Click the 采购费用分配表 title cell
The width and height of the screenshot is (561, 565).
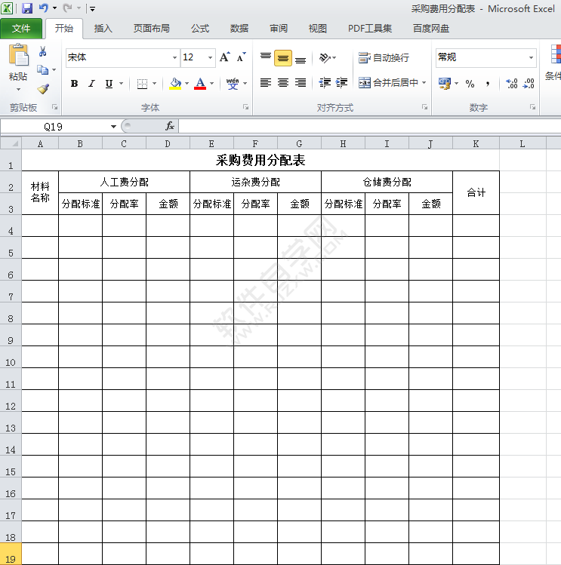(260, 160)
